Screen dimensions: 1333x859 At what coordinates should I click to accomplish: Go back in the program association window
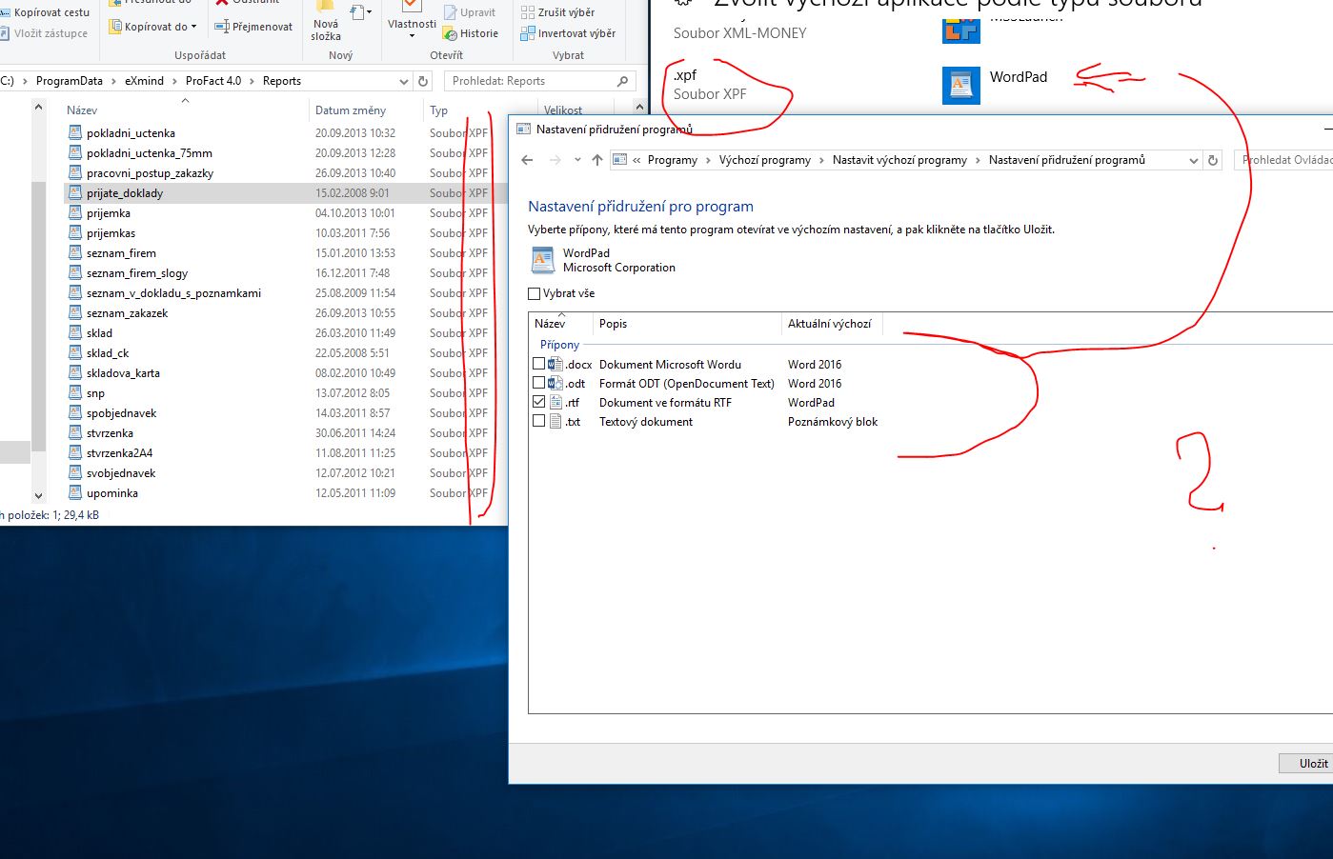click(527, 160)
